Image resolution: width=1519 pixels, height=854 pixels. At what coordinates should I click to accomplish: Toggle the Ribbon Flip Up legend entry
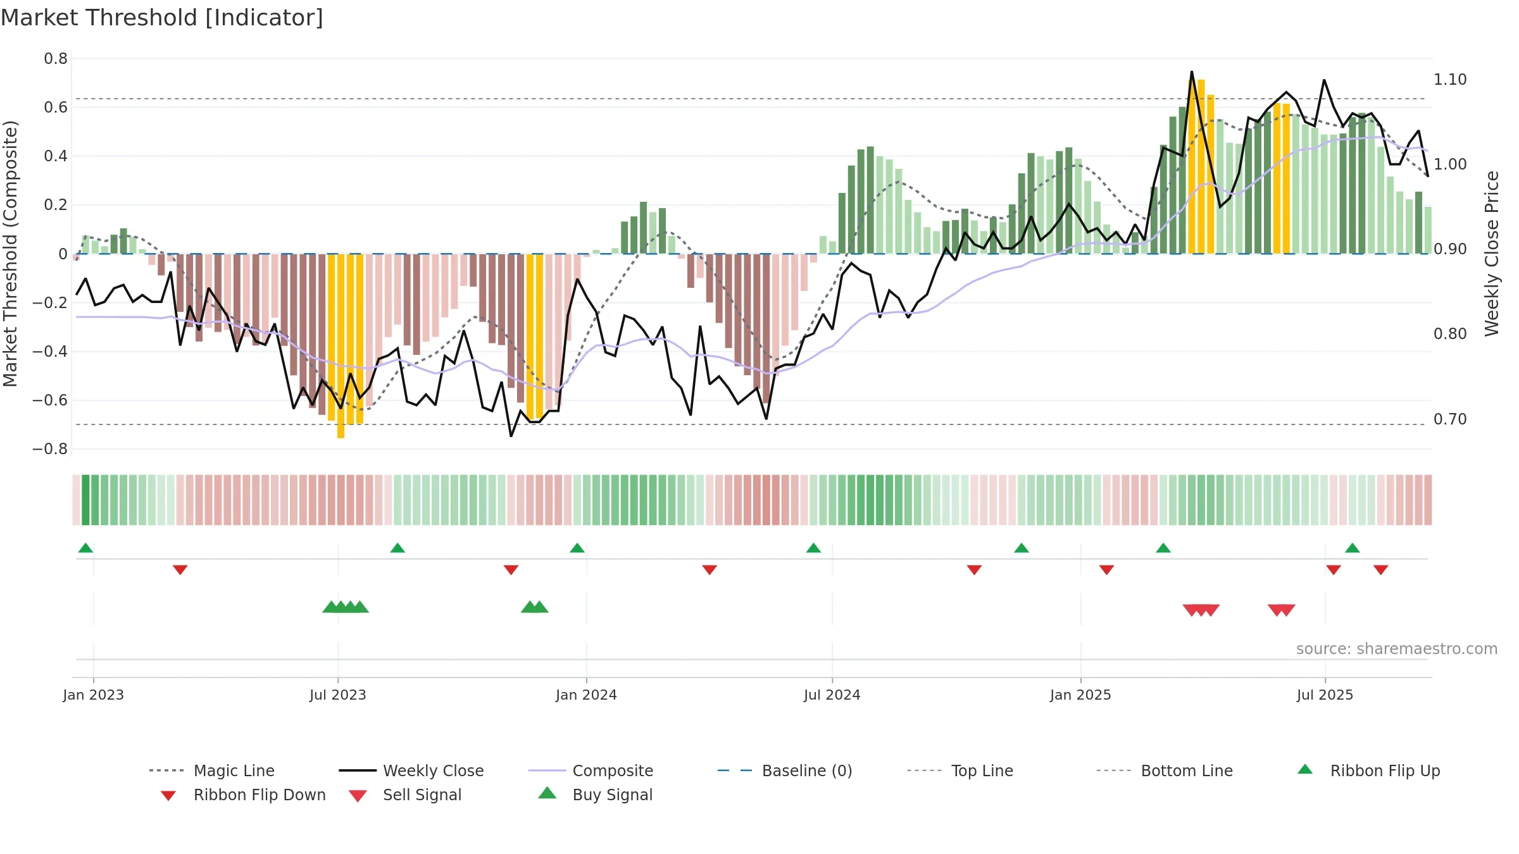click(1368, 770)
